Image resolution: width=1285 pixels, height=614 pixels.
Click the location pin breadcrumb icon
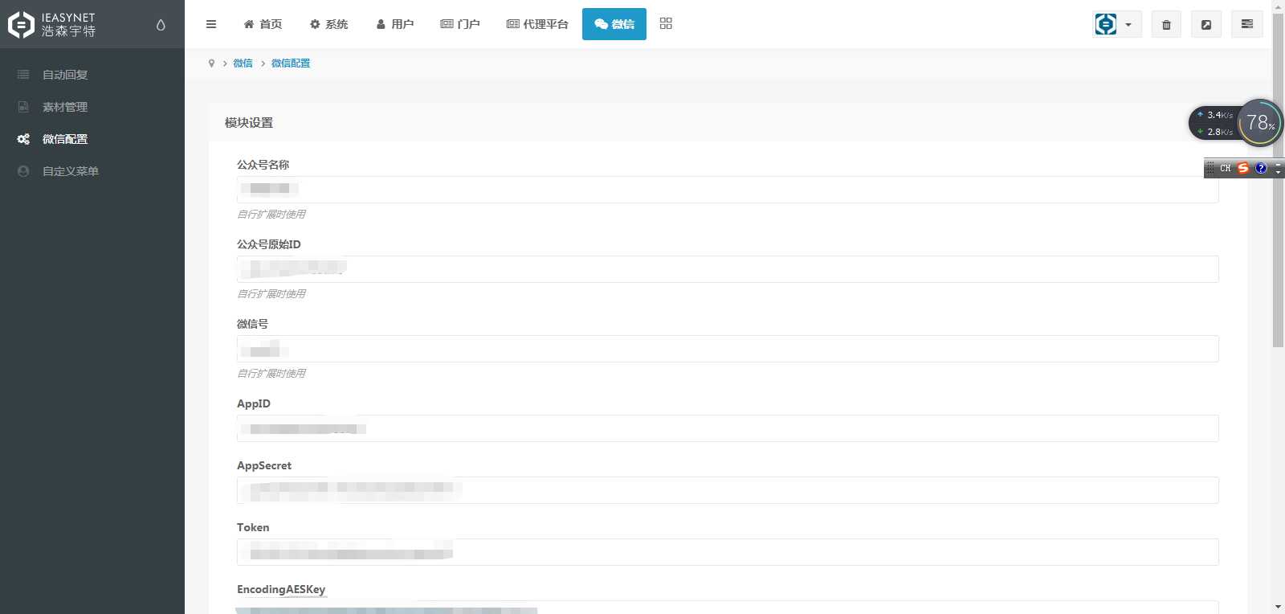[x=211, y=63]
